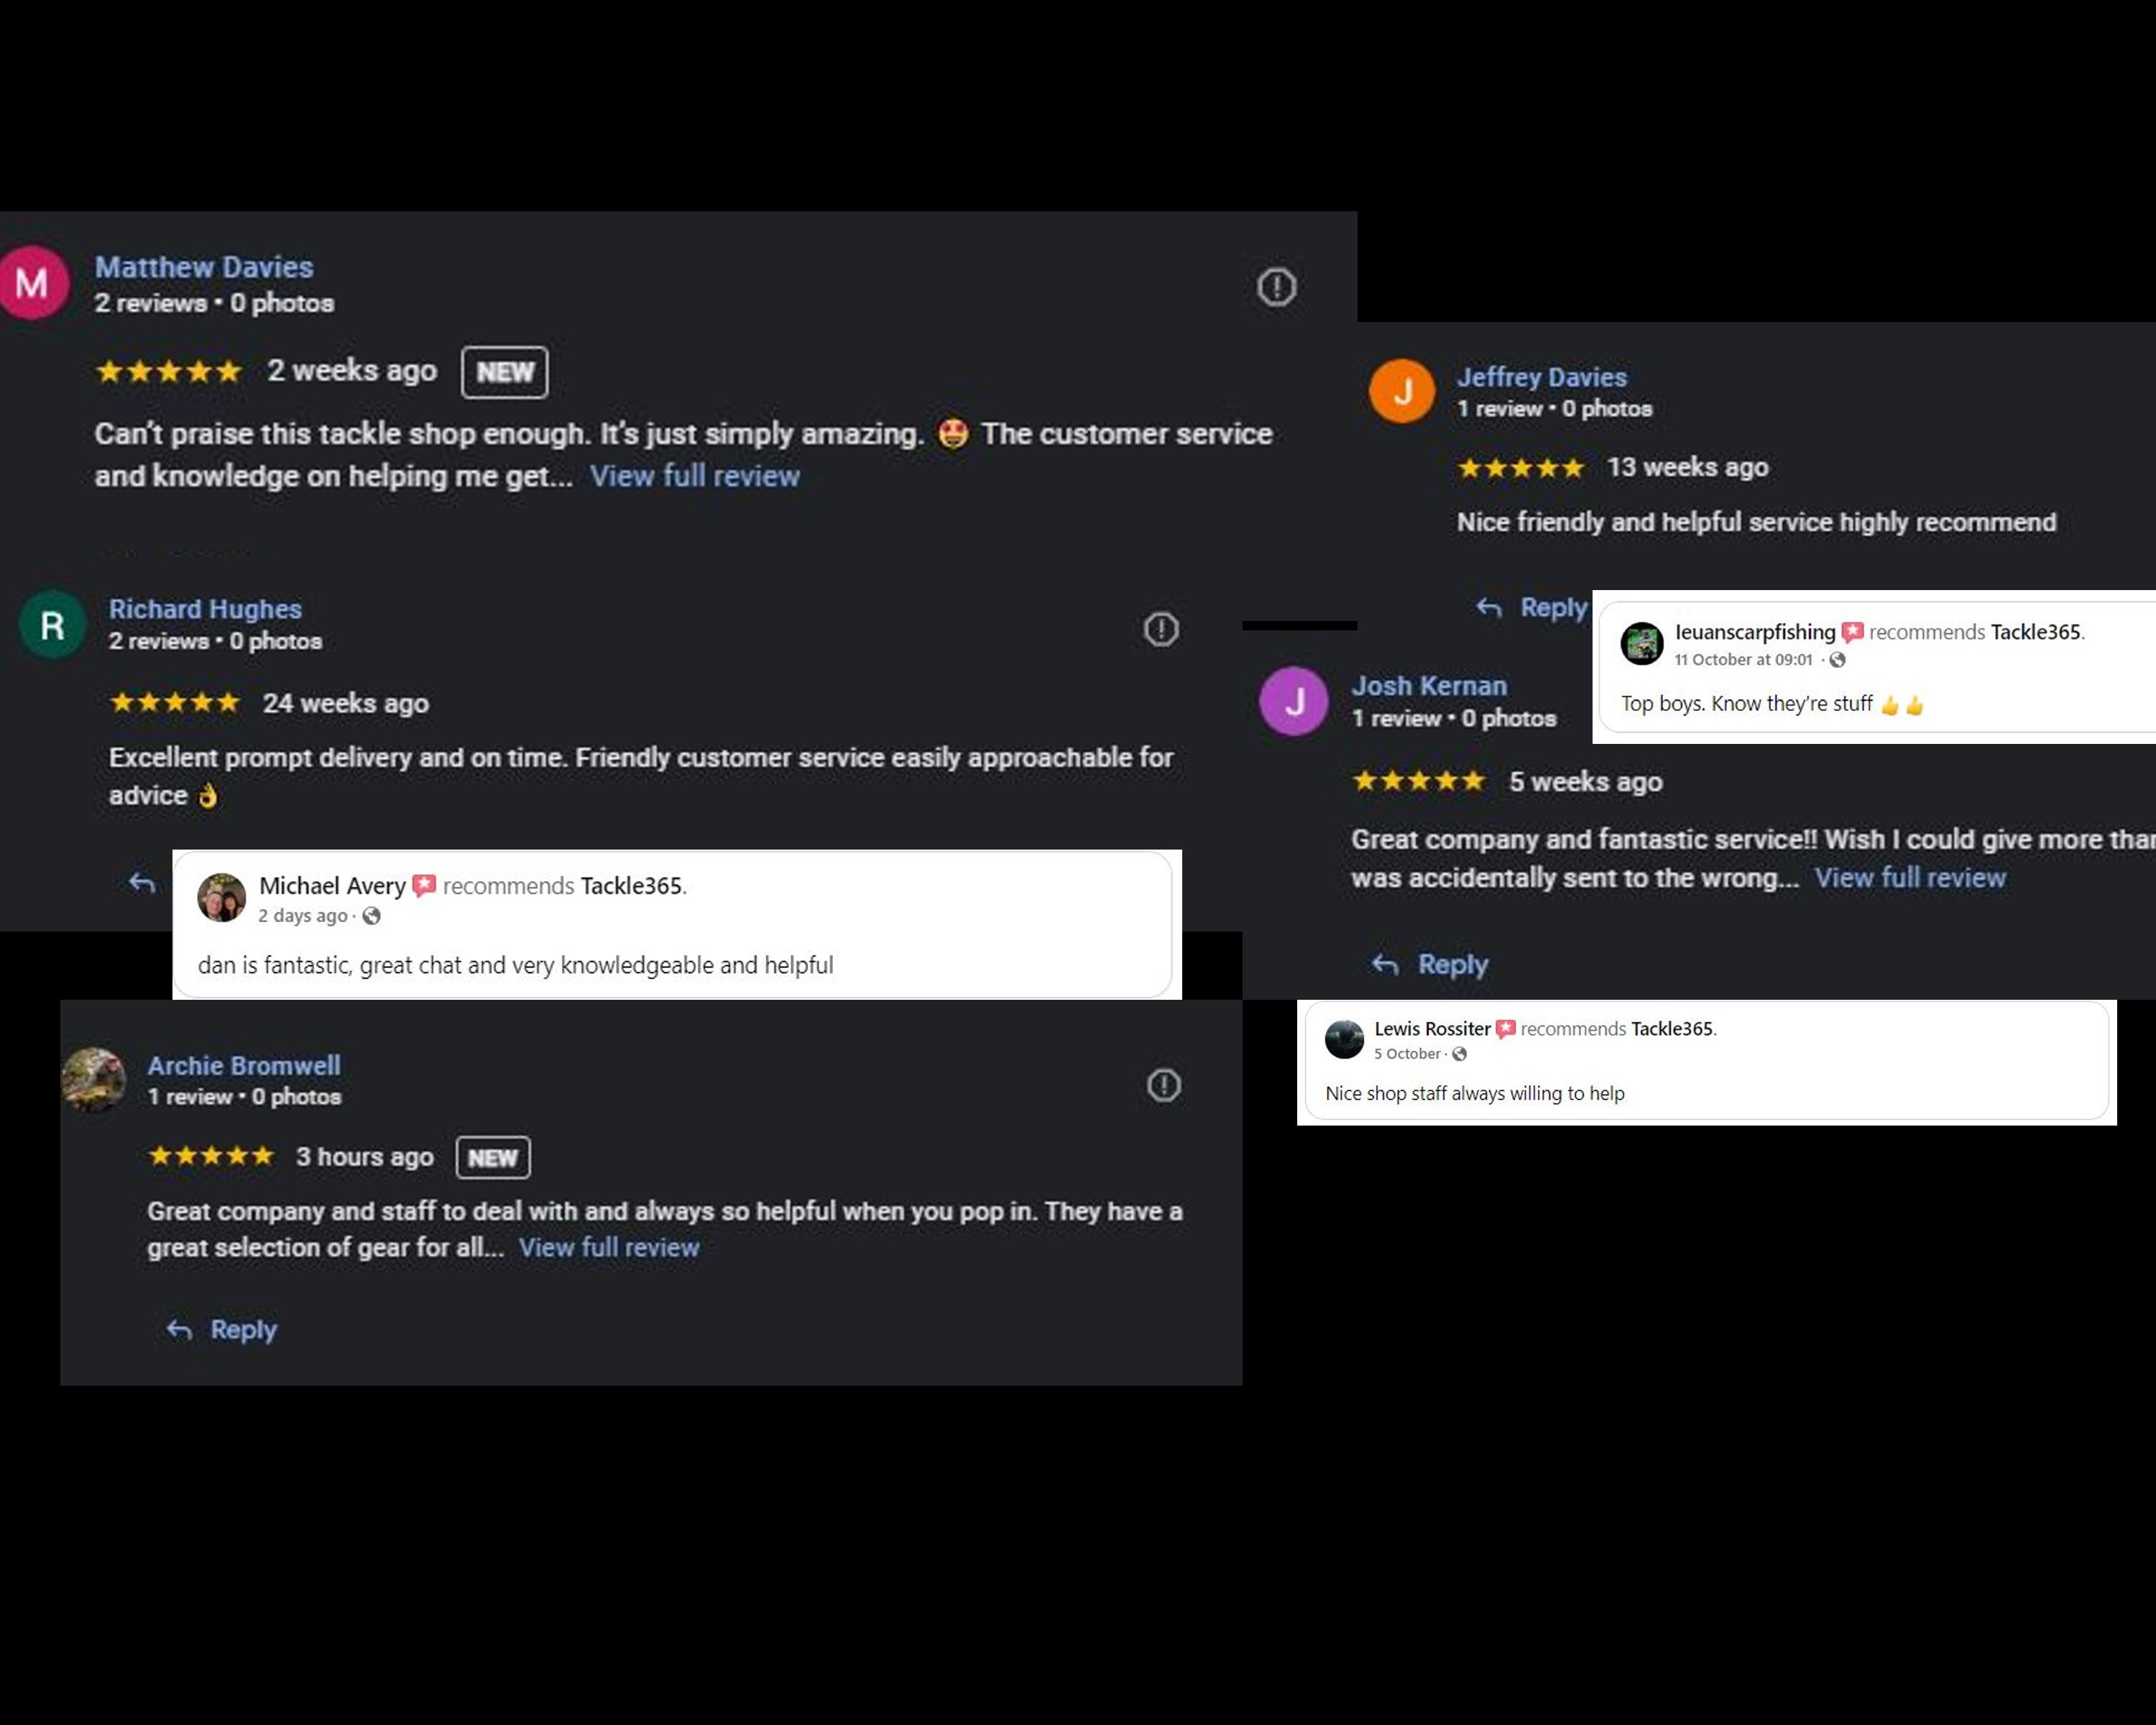
Task: Reply to Archie Bromwell's review
Action: [222, 1330]
